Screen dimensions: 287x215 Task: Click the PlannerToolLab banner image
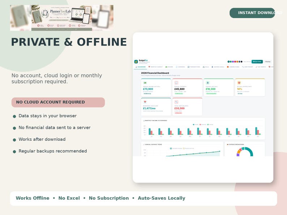(62, 18)
